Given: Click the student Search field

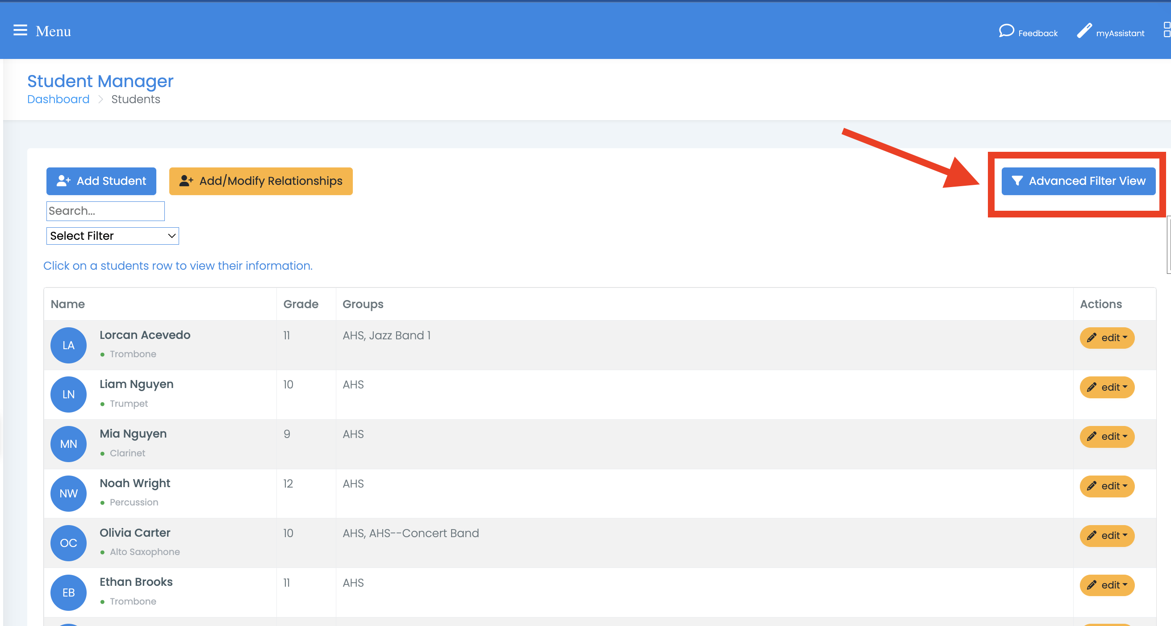Looking at the screenshot, I should 105,211.
